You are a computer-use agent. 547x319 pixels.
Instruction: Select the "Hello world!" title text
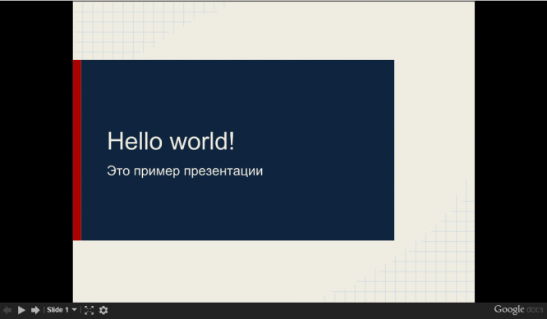(171, 141)
